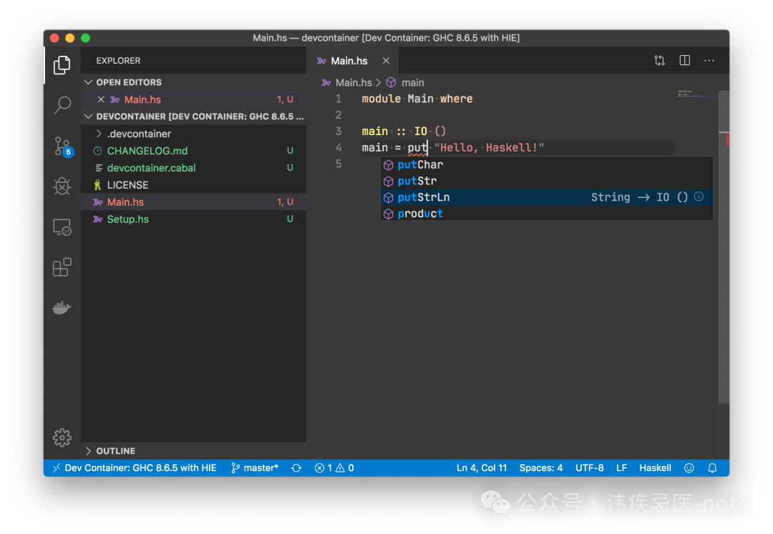Click Ln 4, Col 11 cursor position
773x534 pixels.
481,468
